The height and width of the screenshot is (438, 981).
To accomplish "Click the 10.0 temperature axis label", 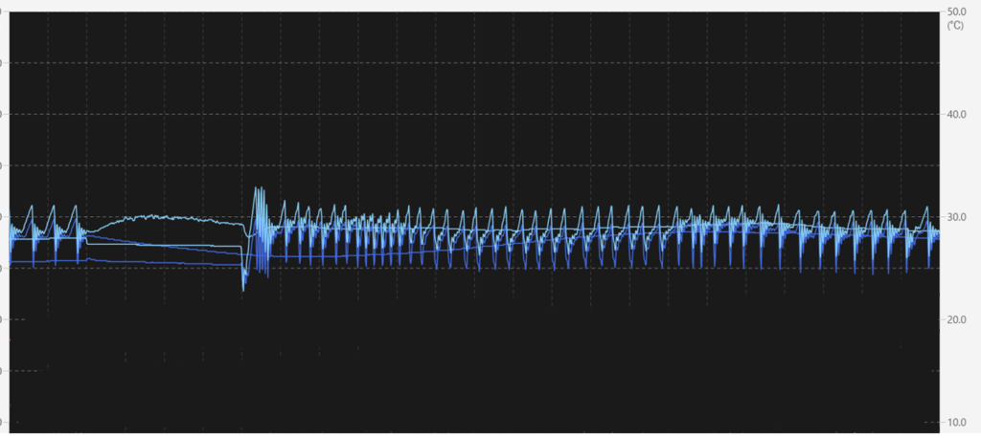I will [x=955, y=422].
